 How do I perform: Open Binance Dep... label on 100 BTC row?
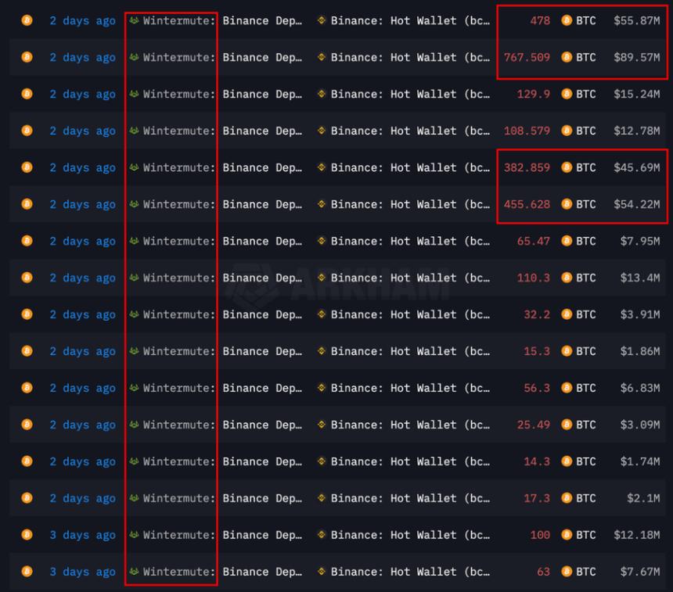262,535
